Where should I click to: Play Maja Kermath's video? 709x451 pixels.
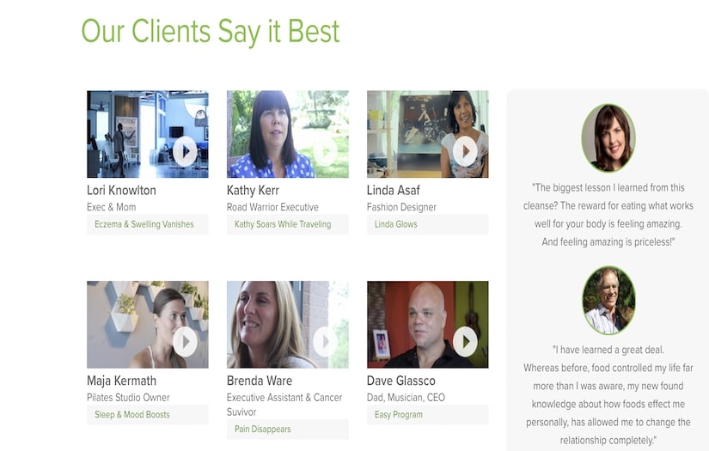click(x=185, y=342)
